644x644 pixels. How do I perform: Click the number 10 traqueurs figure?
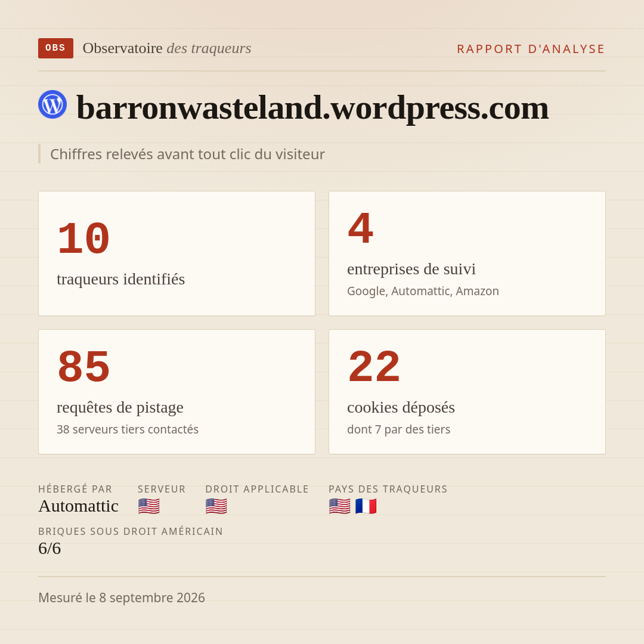[83, 239]
